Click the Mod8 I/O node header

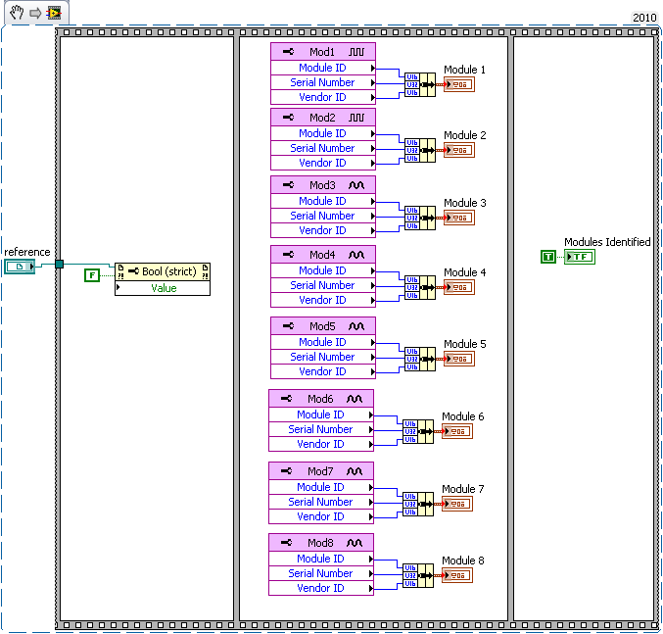pyautogui.click(x=321, y=543)
